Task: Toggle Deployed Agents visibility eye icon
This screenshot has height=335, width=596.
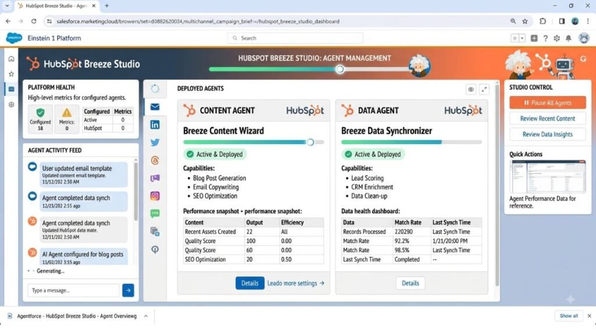Action: pos(471,90)
